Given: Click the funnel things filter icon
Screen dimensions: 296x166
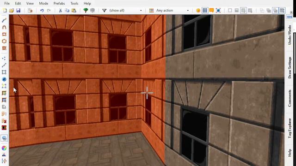Looking at the screenshot, I should [x=104, y=11].
